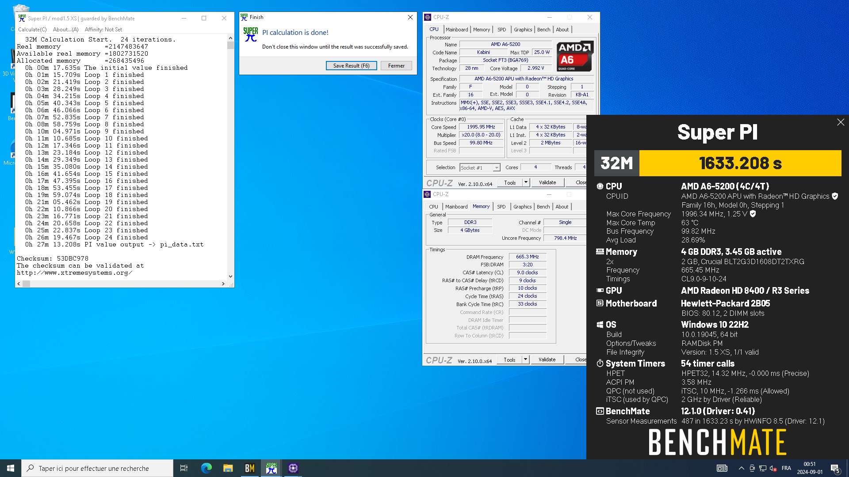Open the Windows Start menu
The width and height of the screenshot is (849, 477).
point(11,468)
